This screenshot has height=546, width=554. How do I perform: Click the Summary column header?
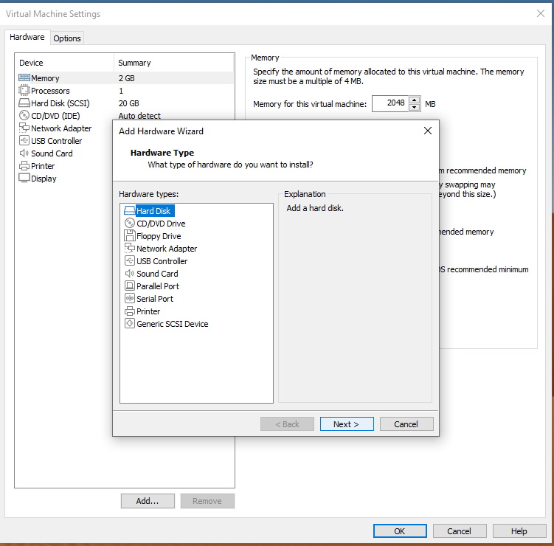(174, 63)
